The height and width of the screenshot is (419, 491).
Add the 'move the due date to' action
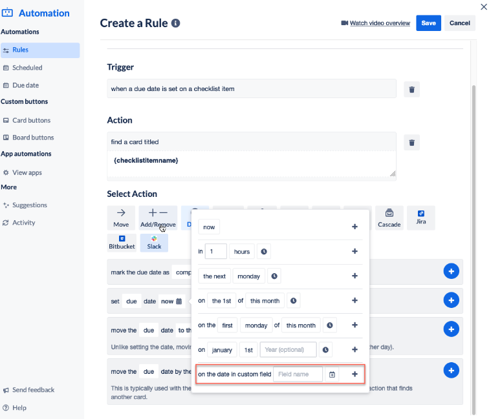coord(452,329)
